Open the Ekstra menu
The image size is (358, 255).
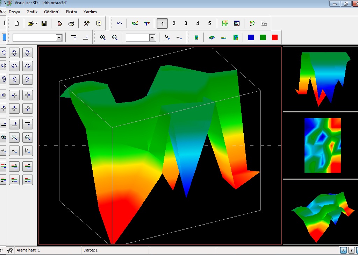click(71, 12)
